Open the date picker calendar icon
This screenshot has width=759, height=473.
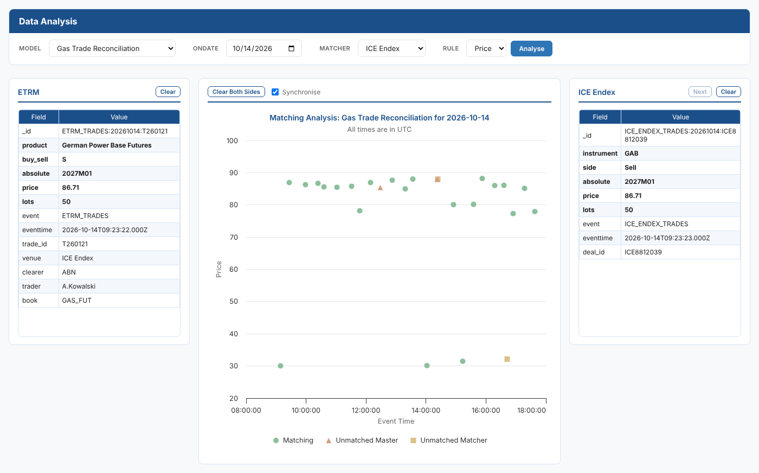coord(292,48)
